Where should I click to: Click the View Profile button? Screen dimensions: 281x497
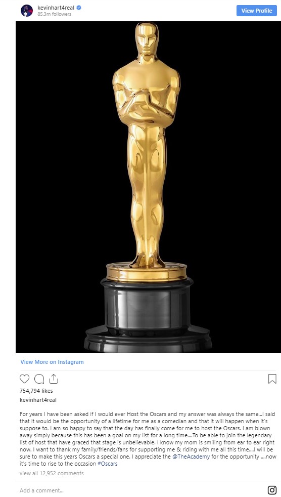click(x=257, y=11)
